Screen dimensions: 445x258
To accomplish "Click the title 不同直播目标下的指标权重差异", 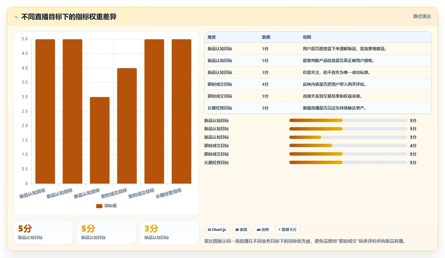I will pos(69,17).
